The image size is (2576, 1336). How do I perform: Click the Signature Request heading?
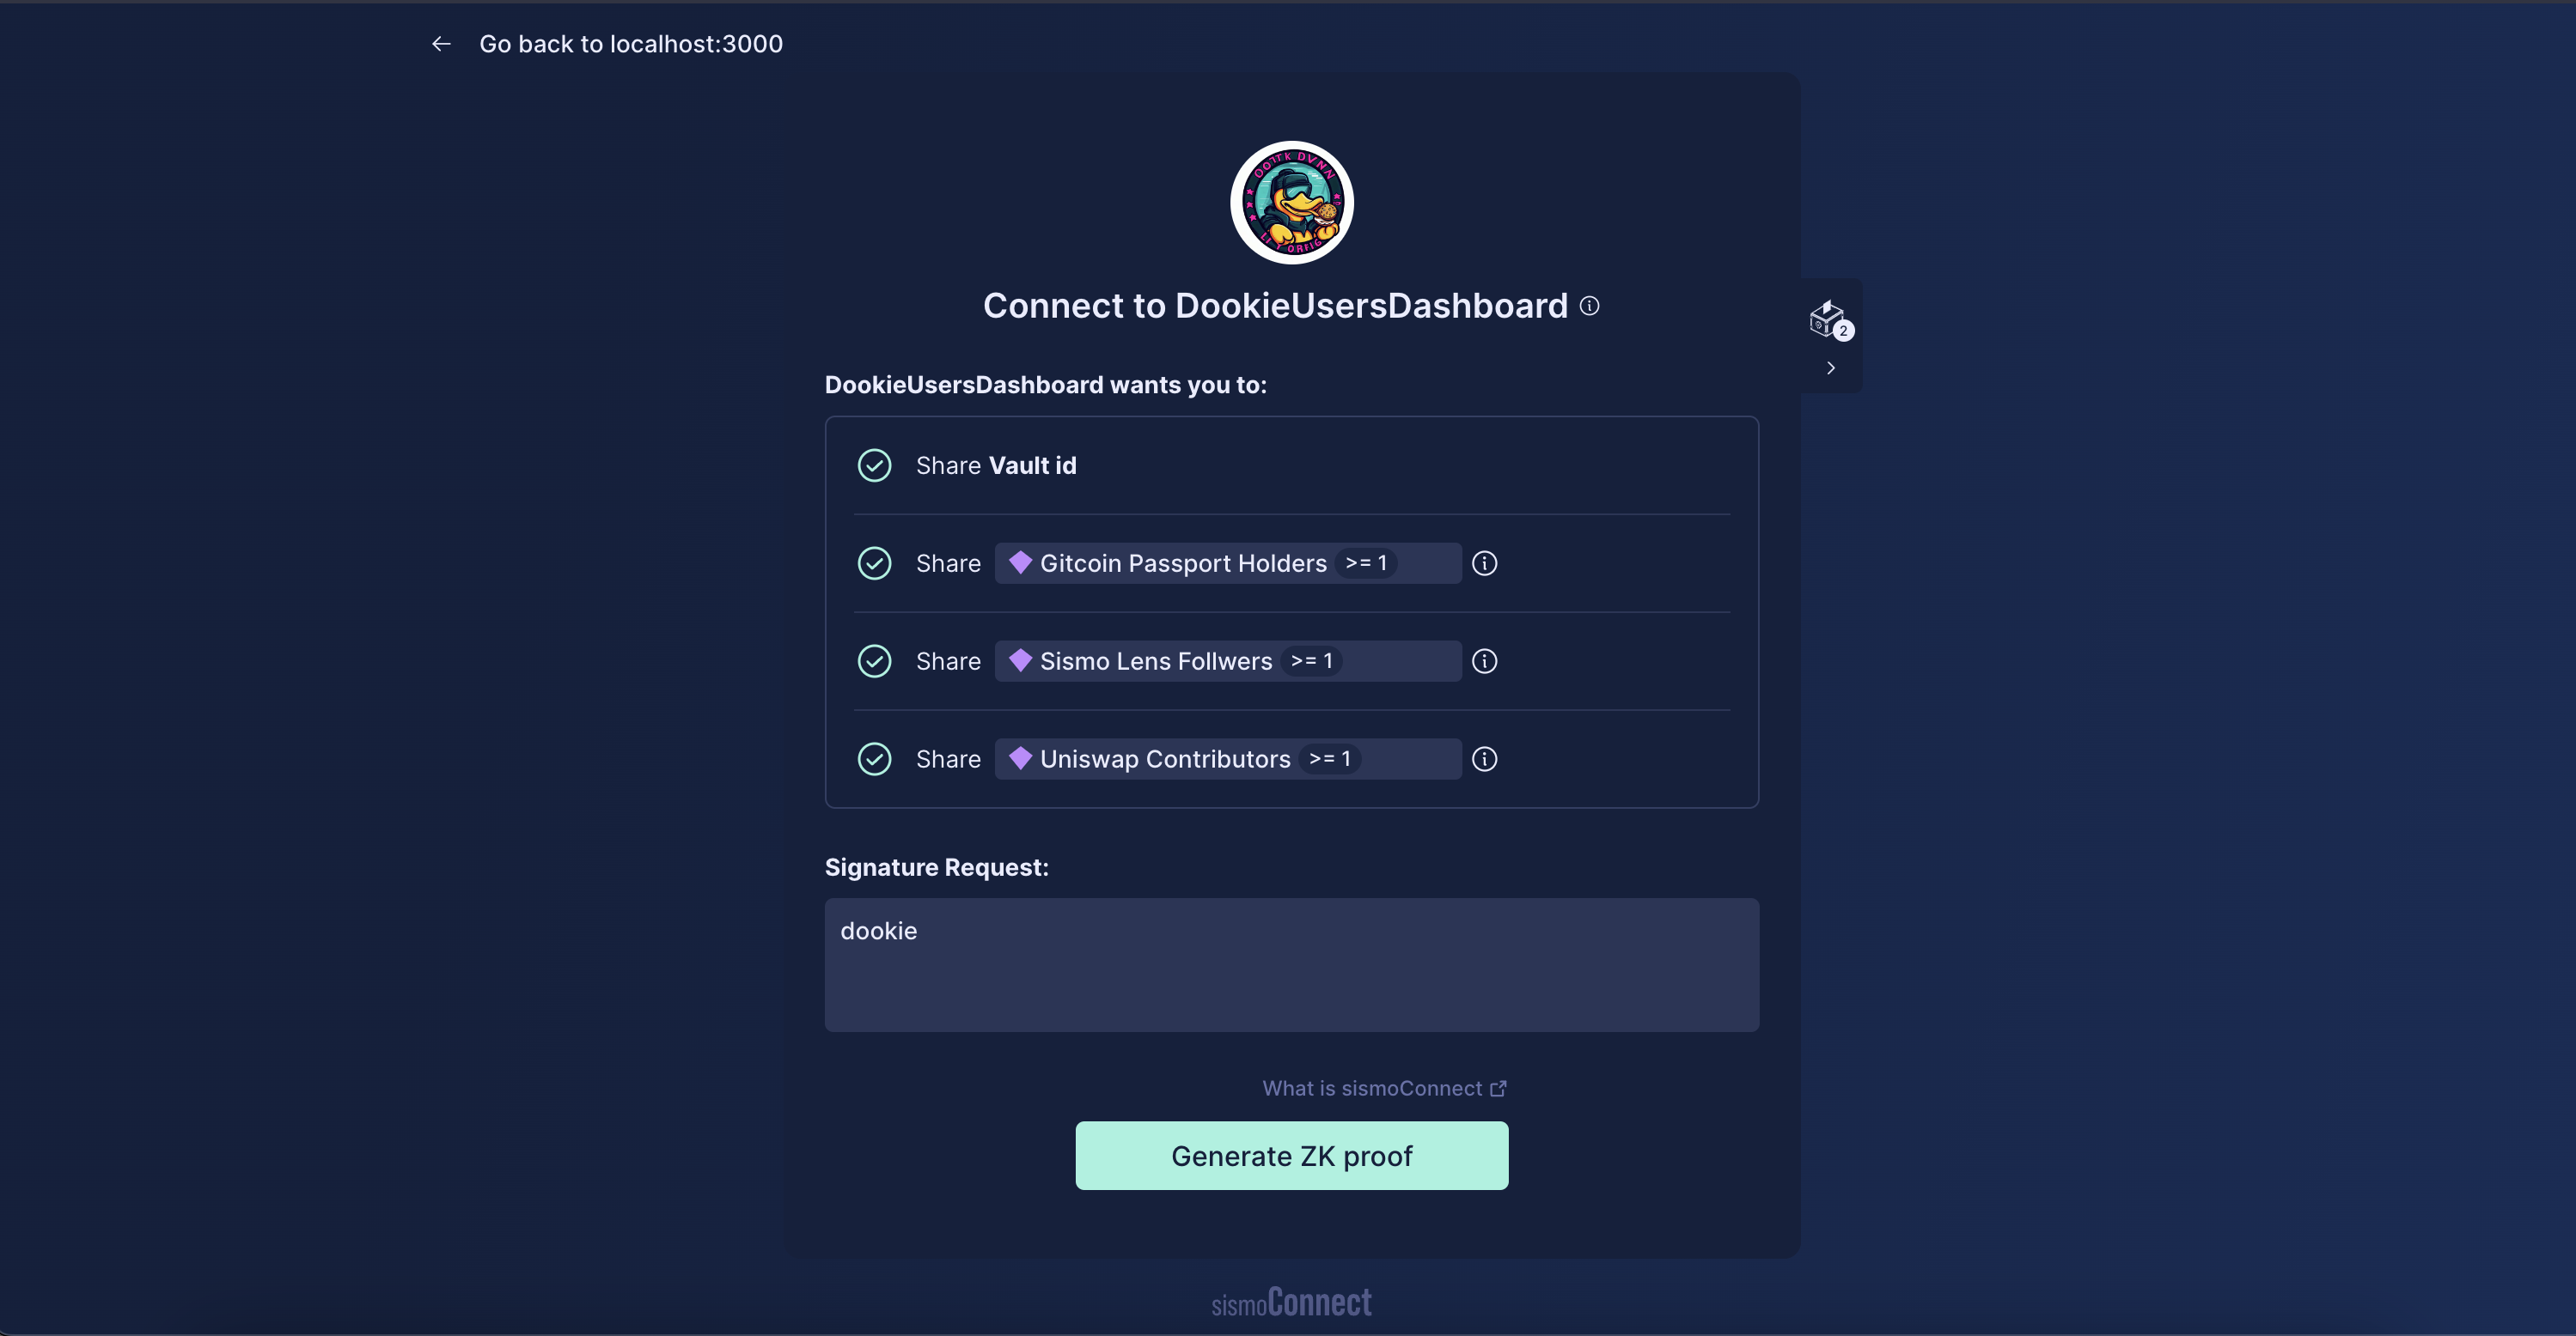click(936, 867)
